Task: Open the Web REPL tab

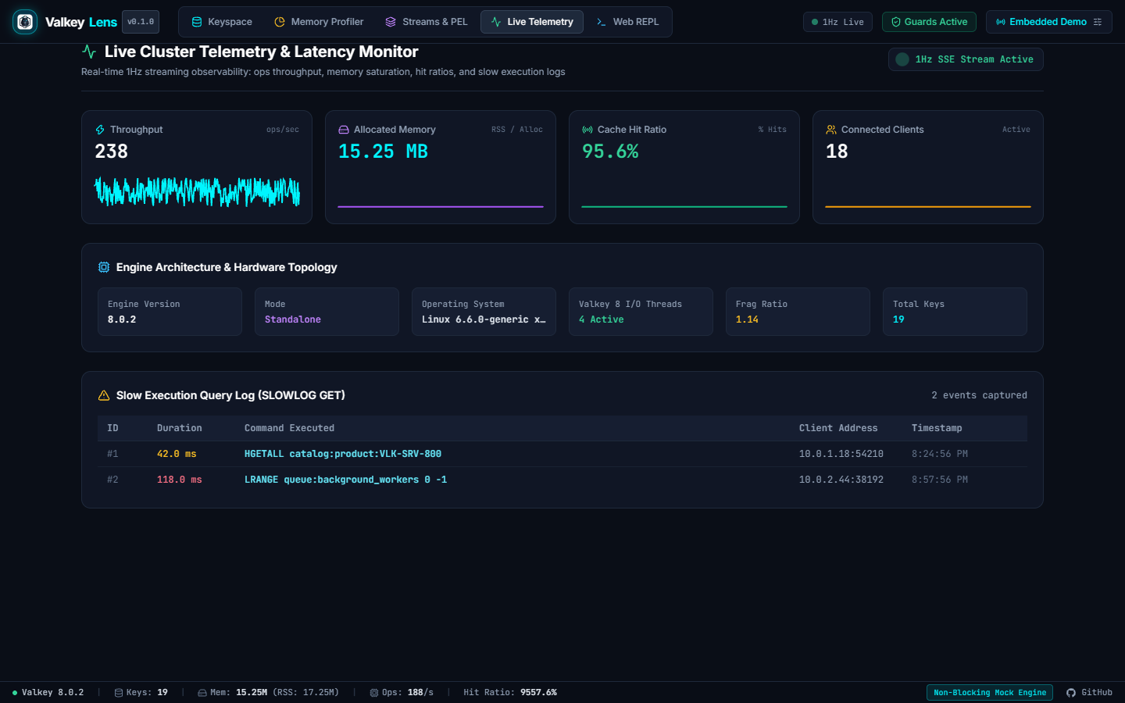Action: (627, 22)
